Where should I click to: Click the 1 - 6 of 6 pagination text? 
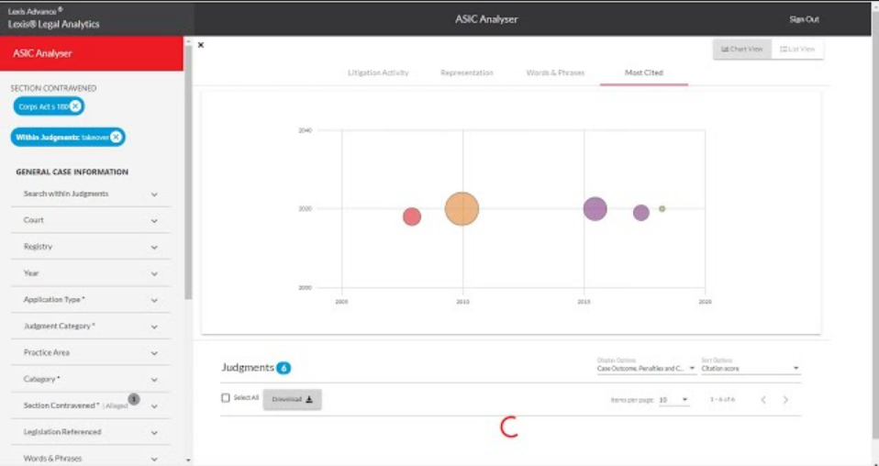[x=722, y=400]
